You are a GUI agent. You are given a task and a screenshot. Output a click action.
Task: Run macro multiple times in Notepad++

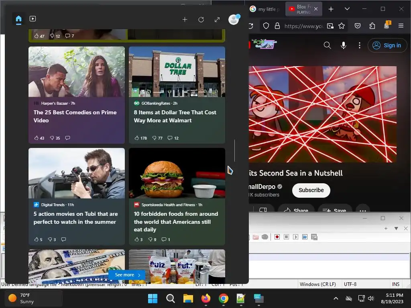tap(305, 237)
